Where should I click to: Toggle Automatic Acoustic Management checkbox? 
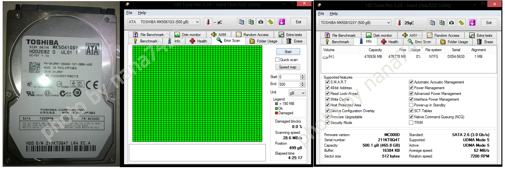411,82
